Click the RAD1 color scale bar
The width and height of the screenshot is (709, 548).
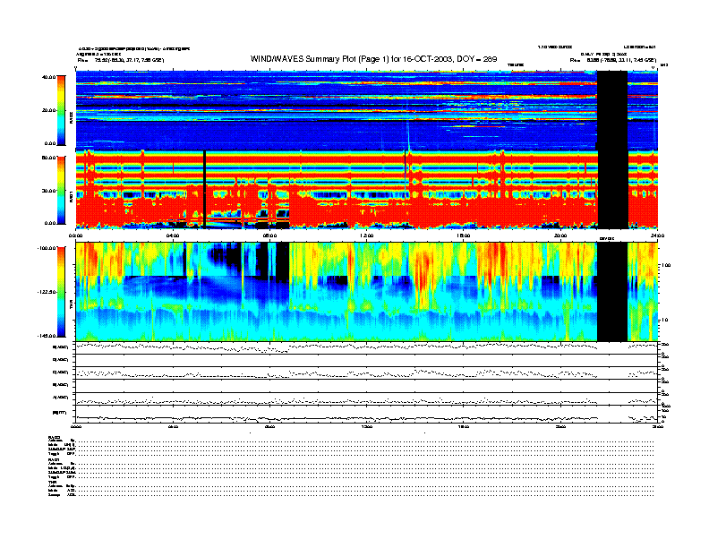pos(61,191)
